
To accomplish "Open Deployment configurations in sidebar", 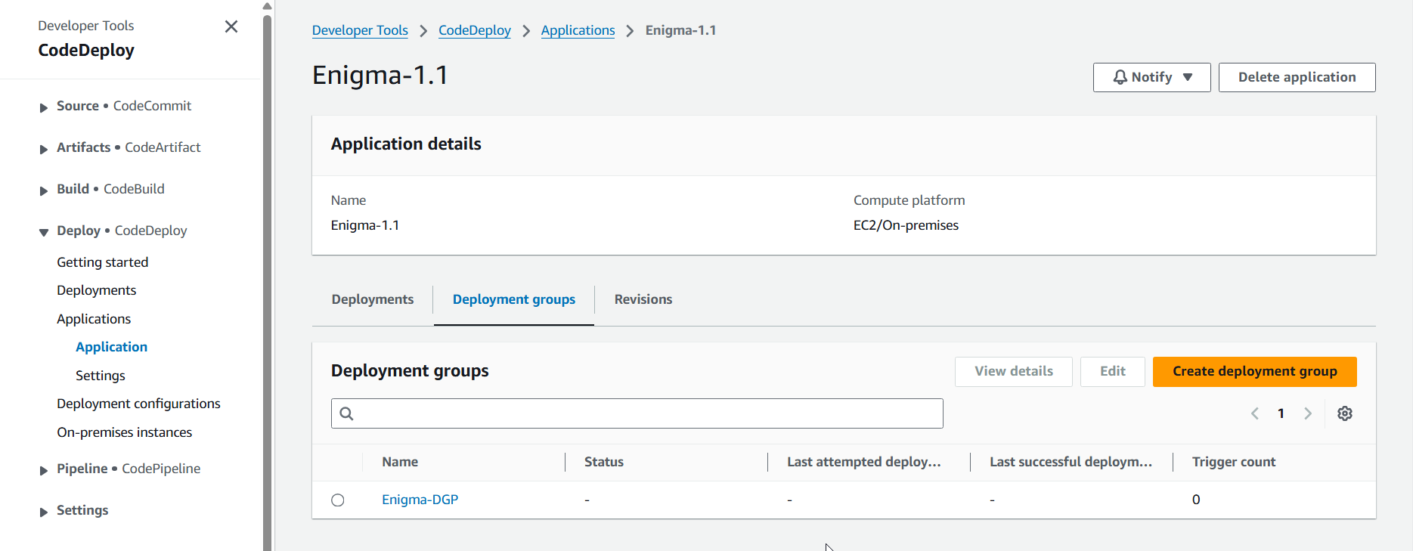I will pyautogui.click(x=139, y=404).
